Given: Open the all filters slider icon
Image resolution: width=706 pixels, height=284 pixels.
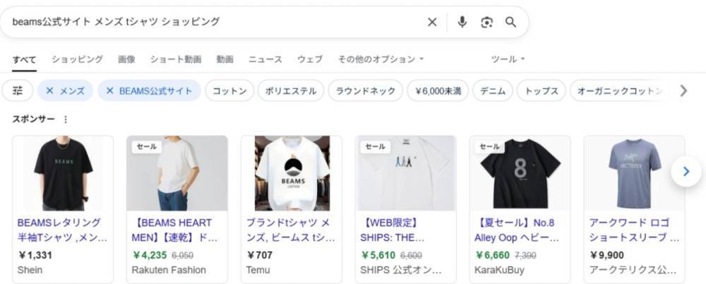Looking at the screenshot, I should (18, 90).
